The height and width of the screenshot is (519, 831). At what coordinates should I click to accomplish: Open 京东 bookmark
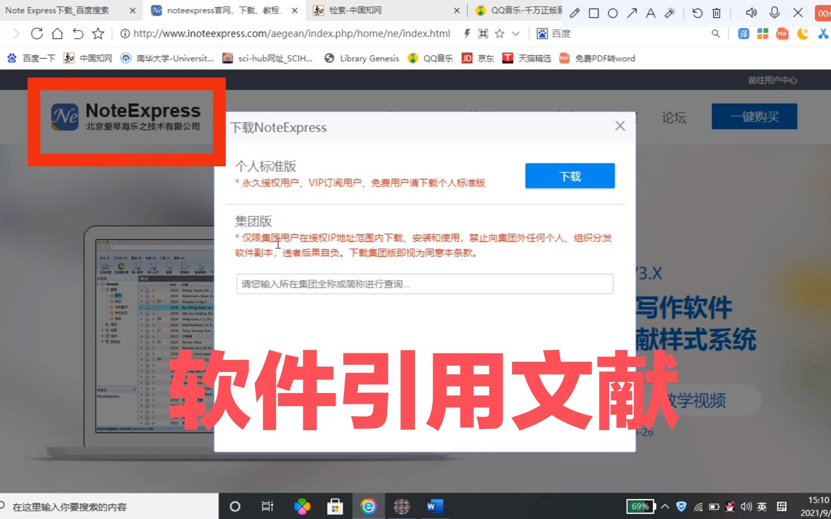click(478, 58)
